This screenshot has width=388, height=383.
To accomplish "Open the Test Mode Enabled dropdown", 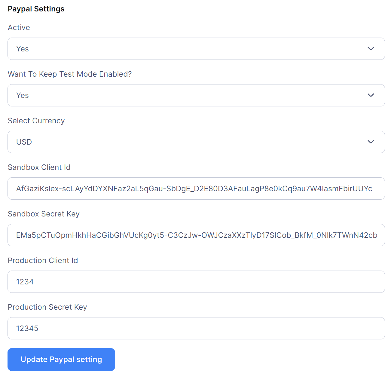I will coord(192,95).
